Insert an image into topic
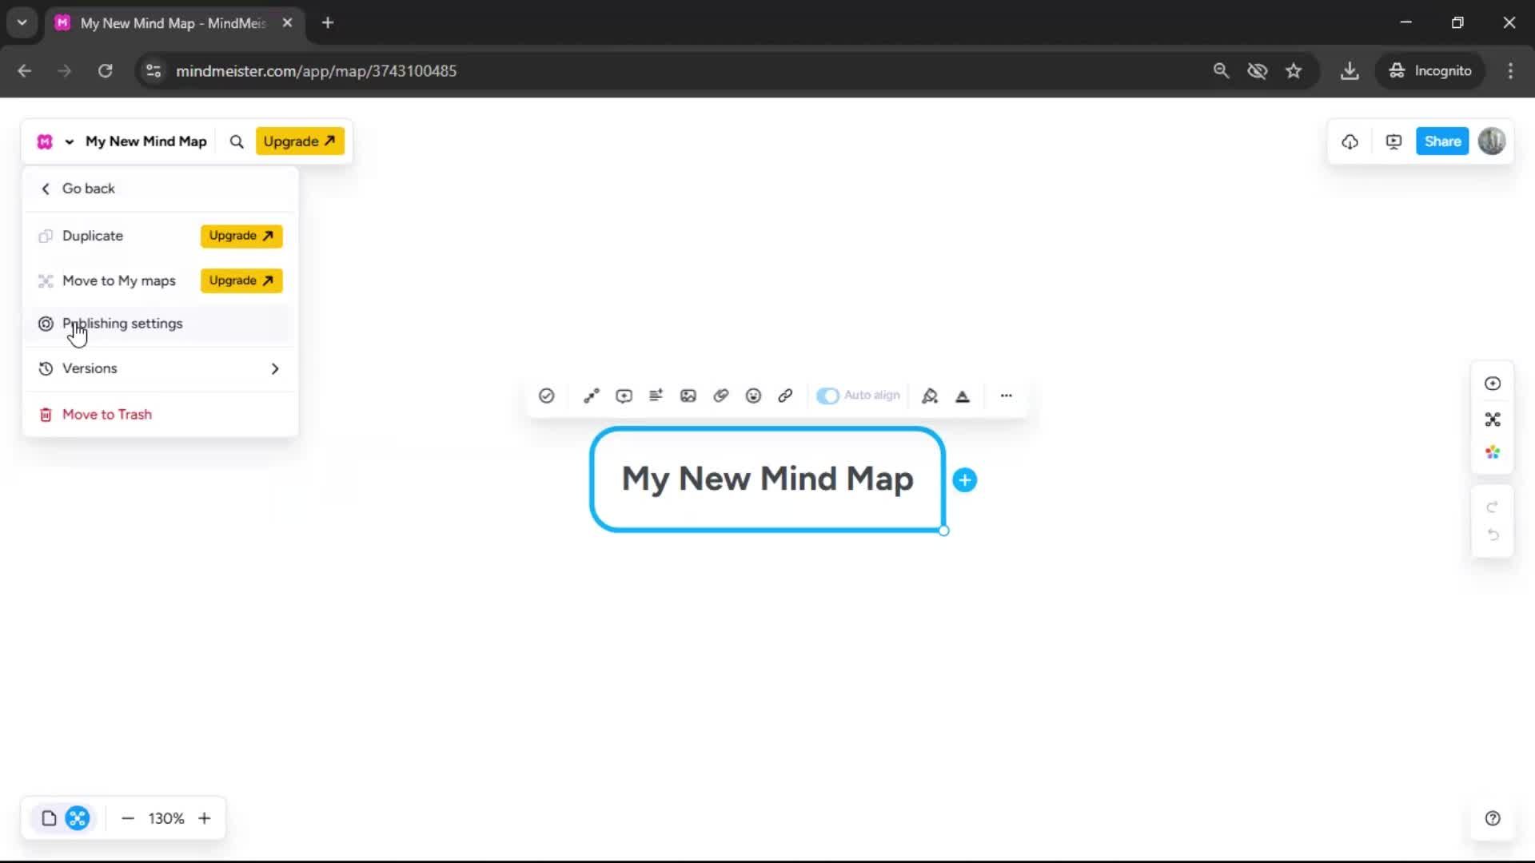 [688, 396]
